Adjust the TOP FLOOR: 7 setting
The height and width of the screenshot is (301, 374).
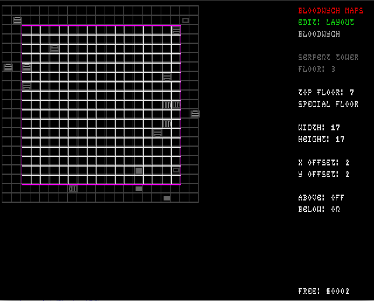tap(326, 92)
